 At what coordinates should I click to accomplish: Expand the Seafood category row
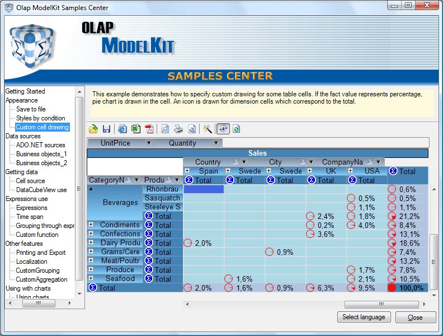tap(91, 278)
